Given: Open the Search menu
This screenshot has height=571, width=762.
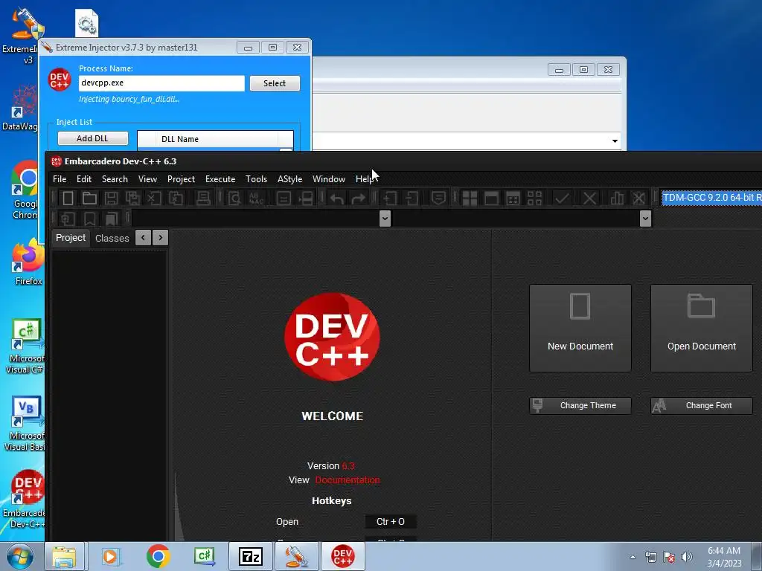Looking at the screenshot, I should tap(115, 179).
